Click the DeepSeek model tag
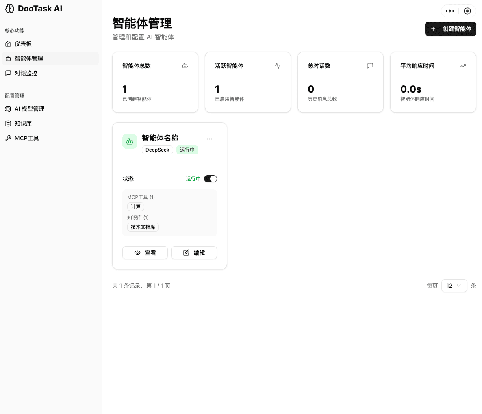This screenshot has width=482, height=414. (x=157, y=150)
